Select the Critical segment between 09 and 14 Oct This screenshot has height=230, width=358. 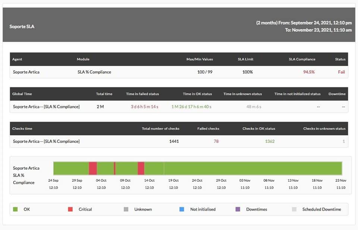[141, 168]
